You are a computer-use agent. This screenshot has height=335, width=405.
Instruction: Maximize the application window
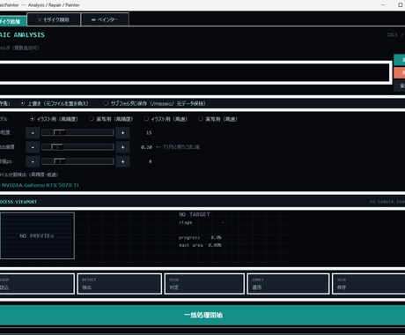click(x=400, y=5)
